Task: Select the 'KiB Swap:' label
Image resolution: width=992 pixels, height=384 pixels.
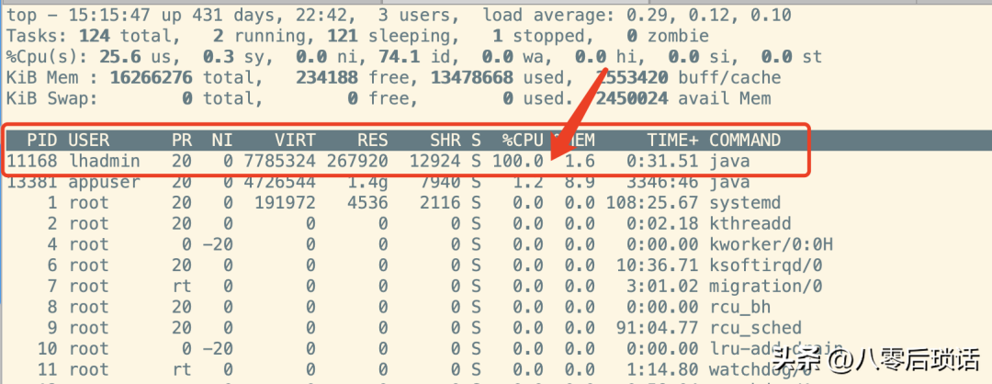Action: tap(51, 98)
